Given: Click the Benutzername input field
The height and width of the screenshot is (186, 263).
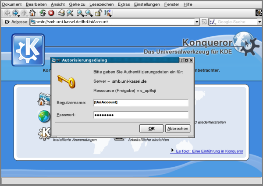Looking at the screenshot, I should click(x=141, y=102).
